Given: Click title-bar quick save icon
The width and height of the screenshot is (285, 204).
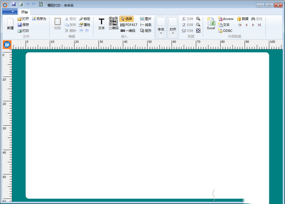Looking at the screenshot, I should point(14,4).
